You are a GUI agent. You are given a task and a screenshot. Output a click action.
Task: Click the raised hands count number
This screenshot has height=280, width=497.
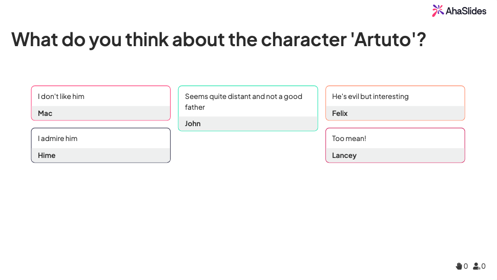tap(466, 266)
